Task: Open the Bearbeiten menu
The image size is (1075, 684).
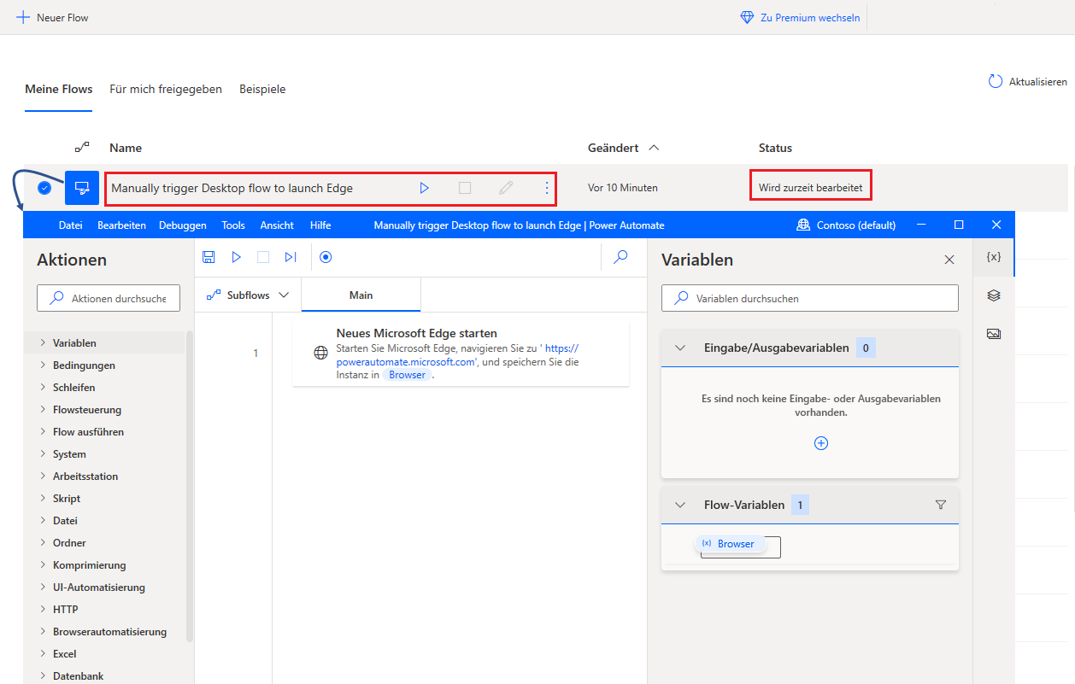Action: coord(122,225)
